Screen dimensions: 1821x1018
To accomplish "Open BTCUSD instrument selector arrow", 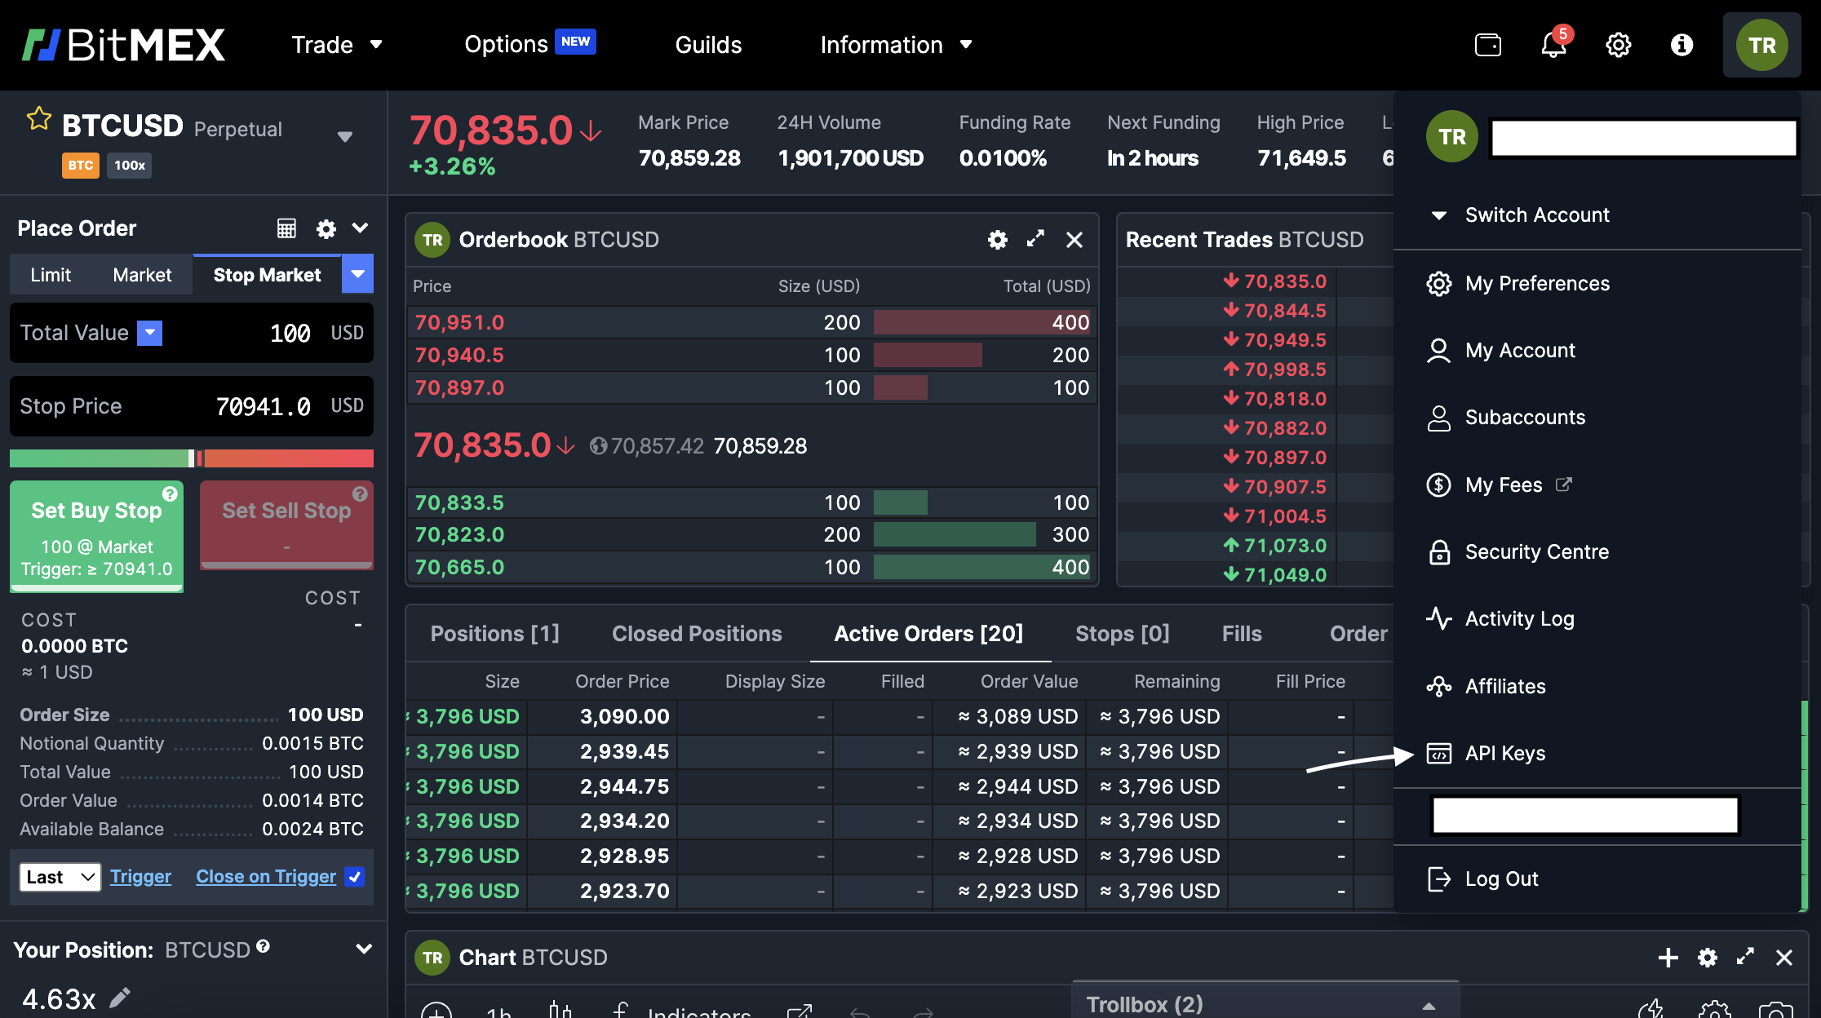I will click(345, 137).
